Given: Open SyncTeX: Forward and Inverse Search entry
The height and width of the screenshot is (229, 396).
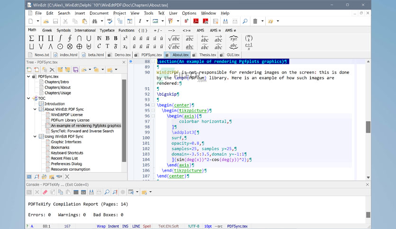Looking at the screenshot, I should [x=82, y=131].
